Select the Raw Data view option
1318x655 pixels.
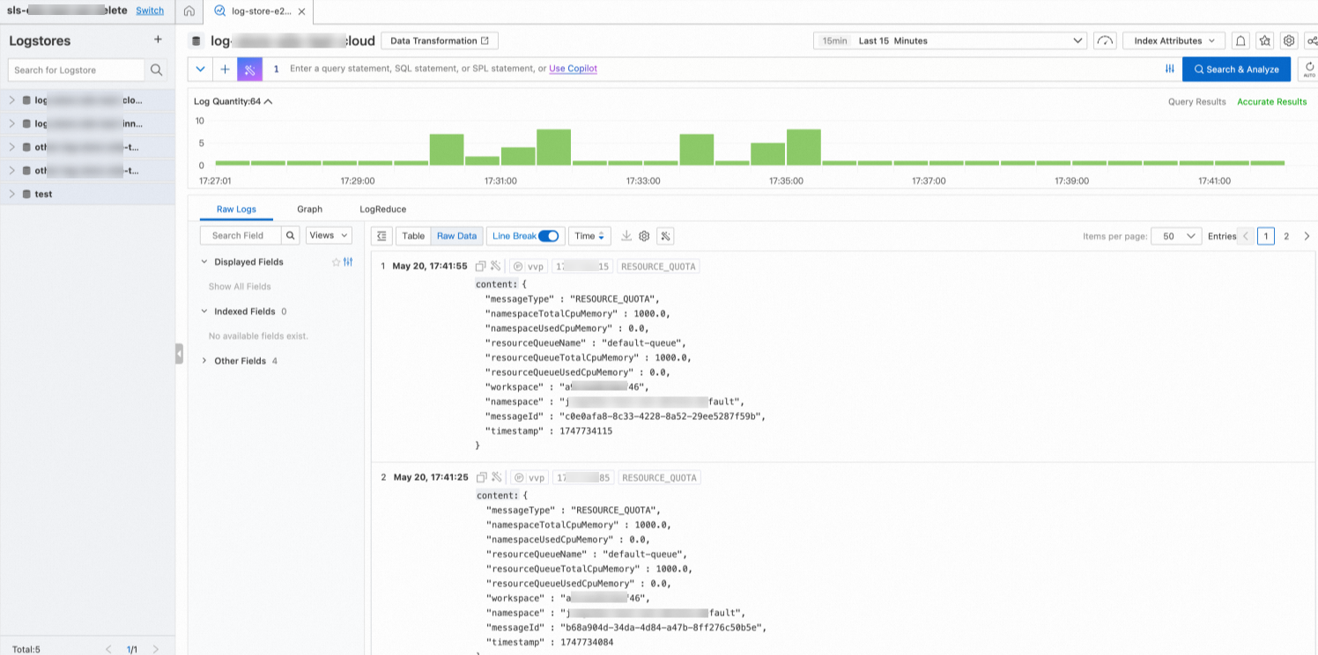[x=456, y=236]
